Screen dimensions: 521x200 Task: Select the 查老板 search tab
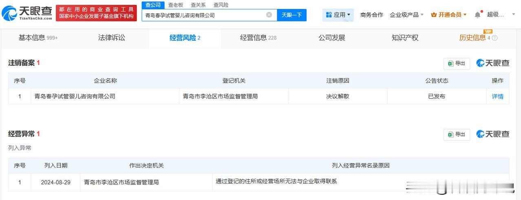pyautogui.click(x=176, y=5)
